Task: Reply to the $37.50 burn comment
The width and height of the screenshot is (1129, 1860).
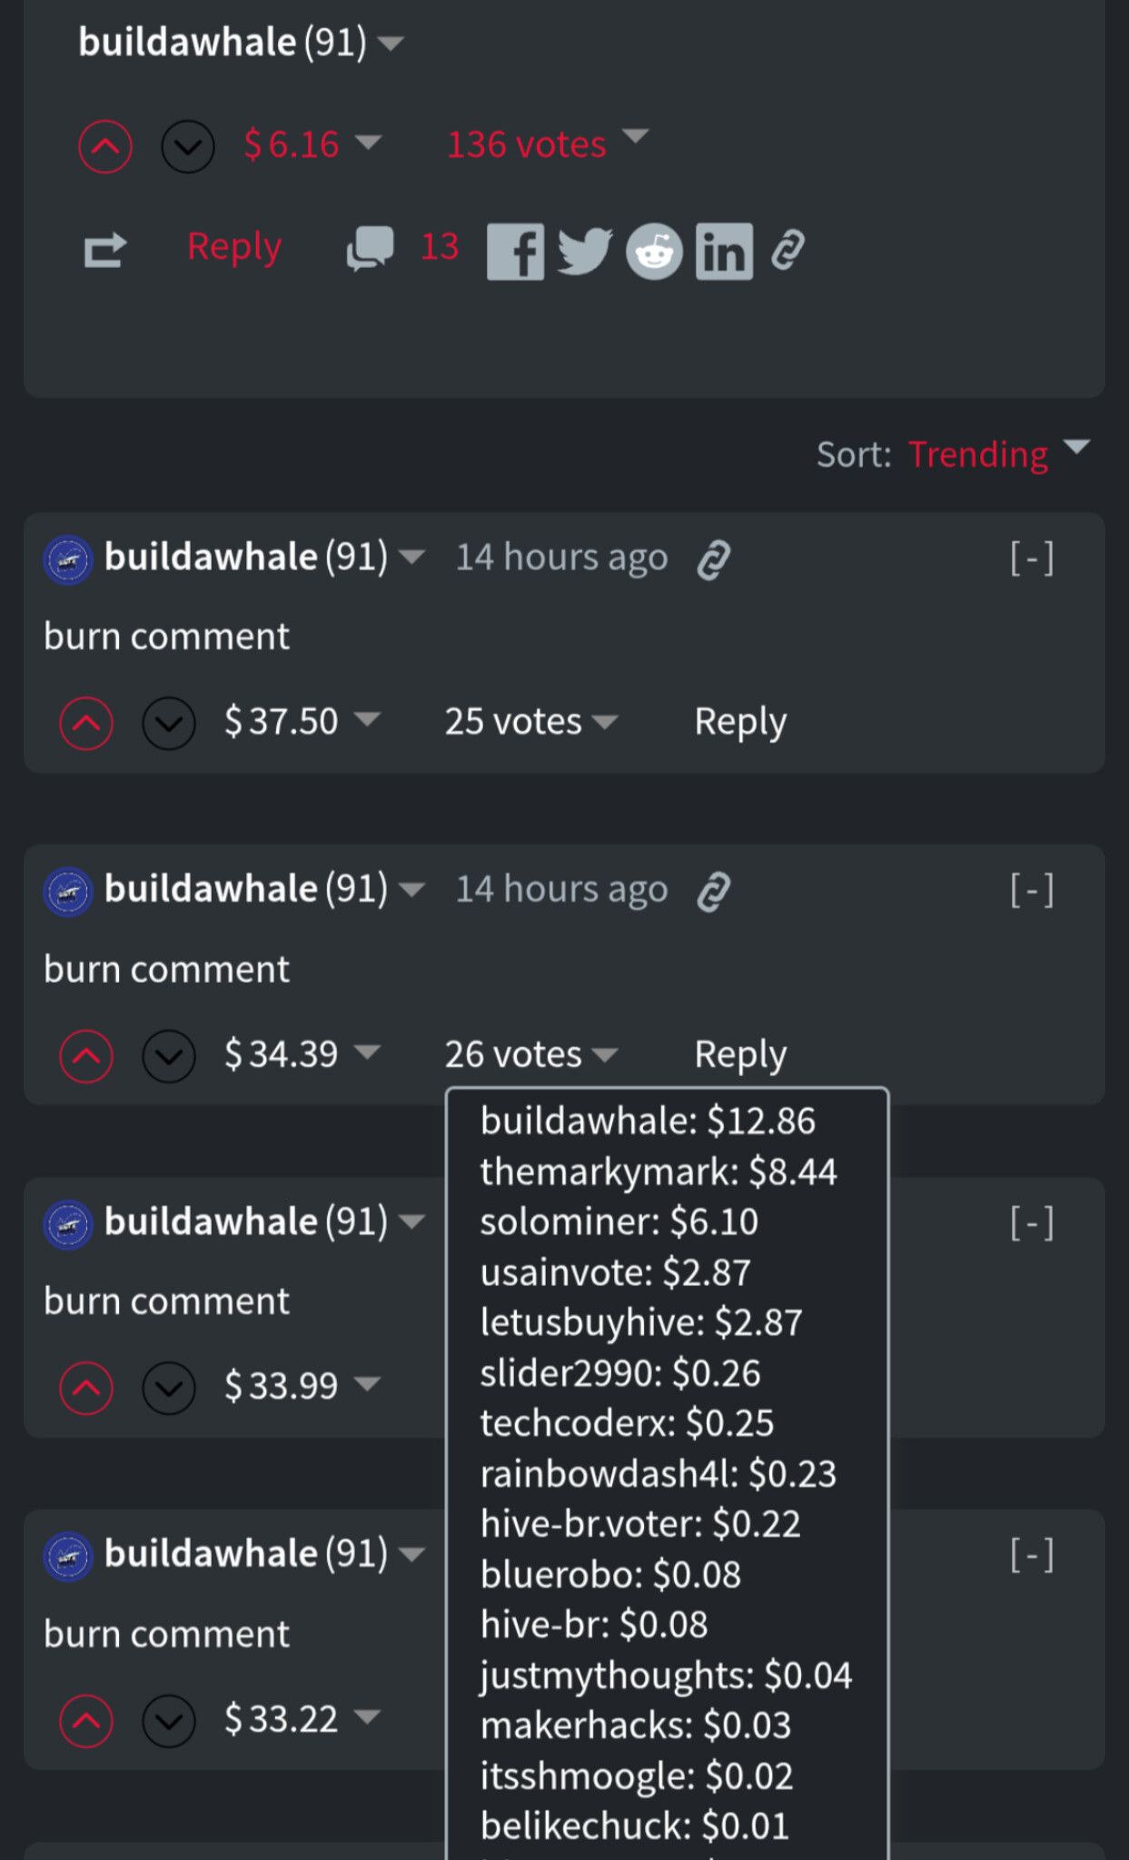Action: (740, 722)
